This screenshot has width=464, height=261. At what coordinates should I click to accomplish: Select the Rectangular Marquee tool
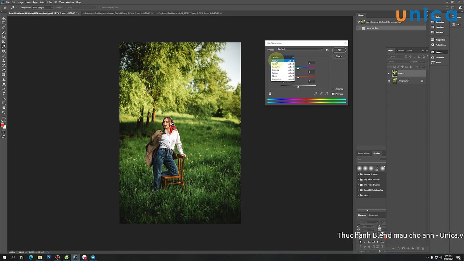click(4, 23)
